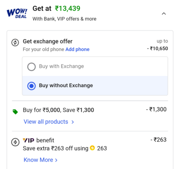Collapse the WOW deal section chevron
The width and height of the screenshot is (180, 169).
click(164, 14)
